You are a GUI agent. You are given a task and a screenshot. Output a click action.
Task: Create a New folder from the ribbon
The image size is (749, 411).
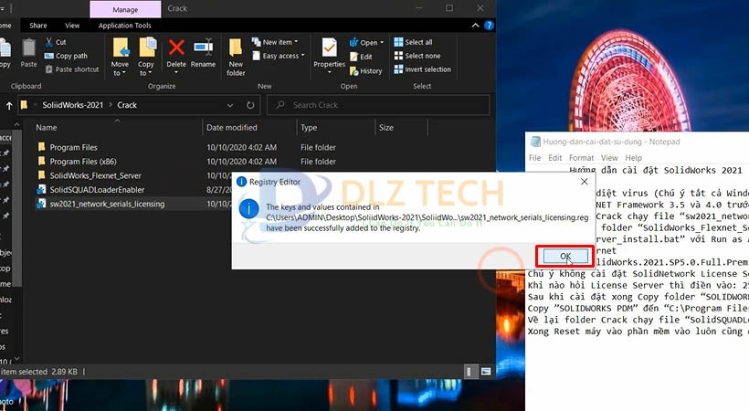coord(236,57)
